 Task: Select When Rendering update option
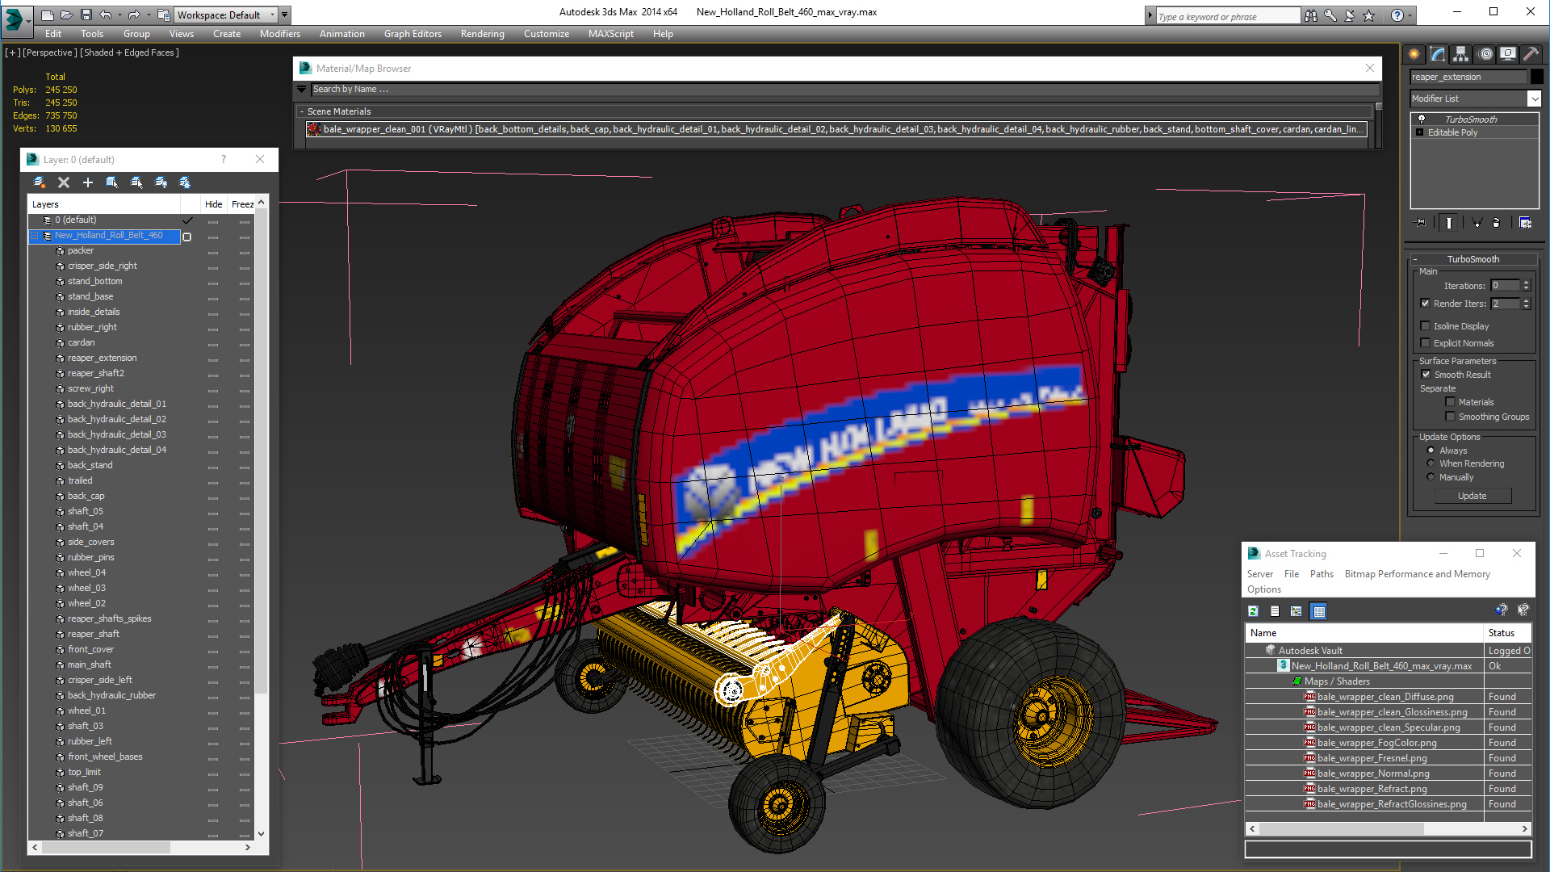click(x=1431, y=463)
